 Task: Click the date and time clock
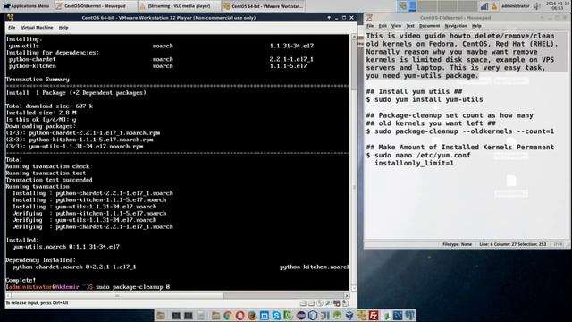click(x=557, y=6)
